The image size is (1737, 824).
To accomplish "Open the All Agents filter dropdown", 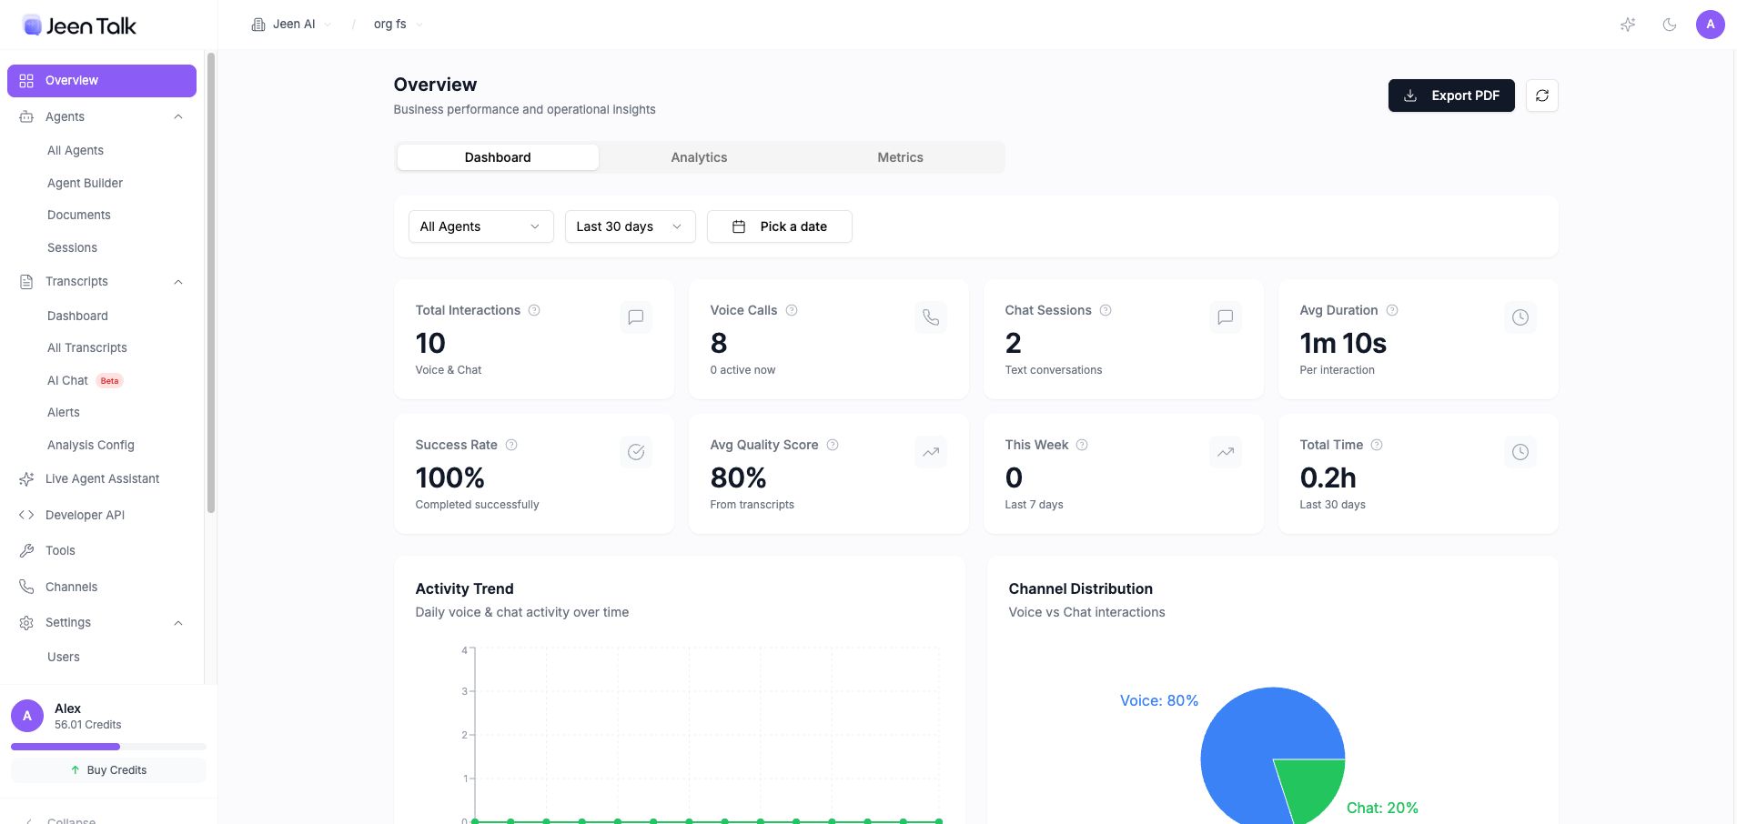I will coord(480,226).
